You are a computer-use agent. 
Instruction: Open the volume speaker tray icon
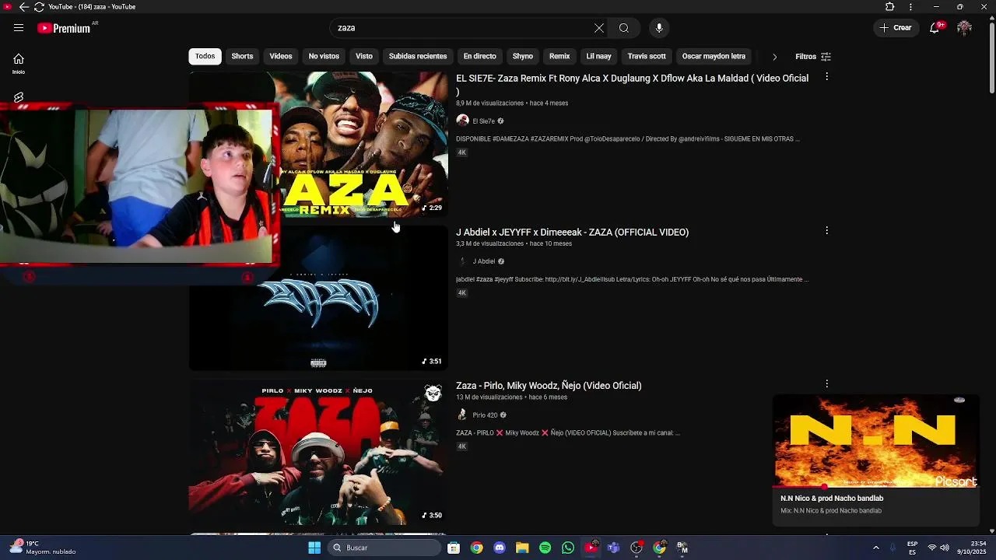point(946,548)
